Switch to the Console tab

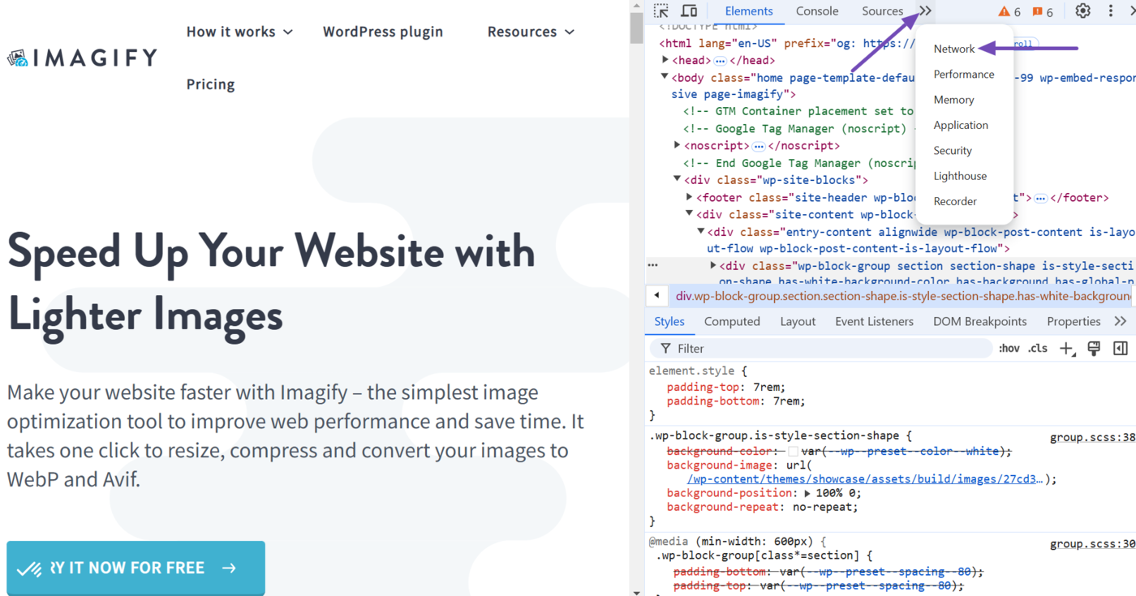(x=817, y=11)
